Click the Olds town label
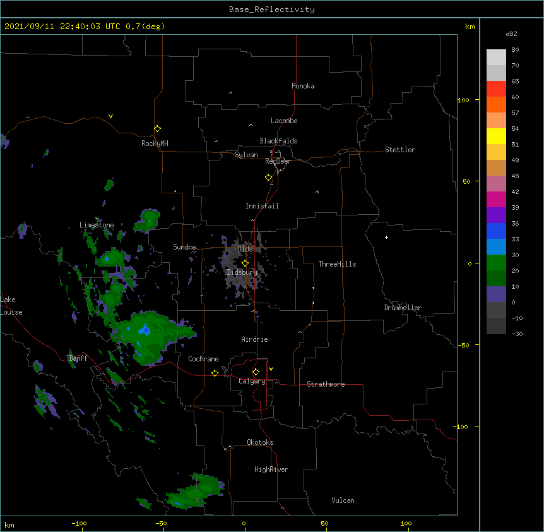Image resolution: width=544 pixels, height=532 pixels. point(245,249)
